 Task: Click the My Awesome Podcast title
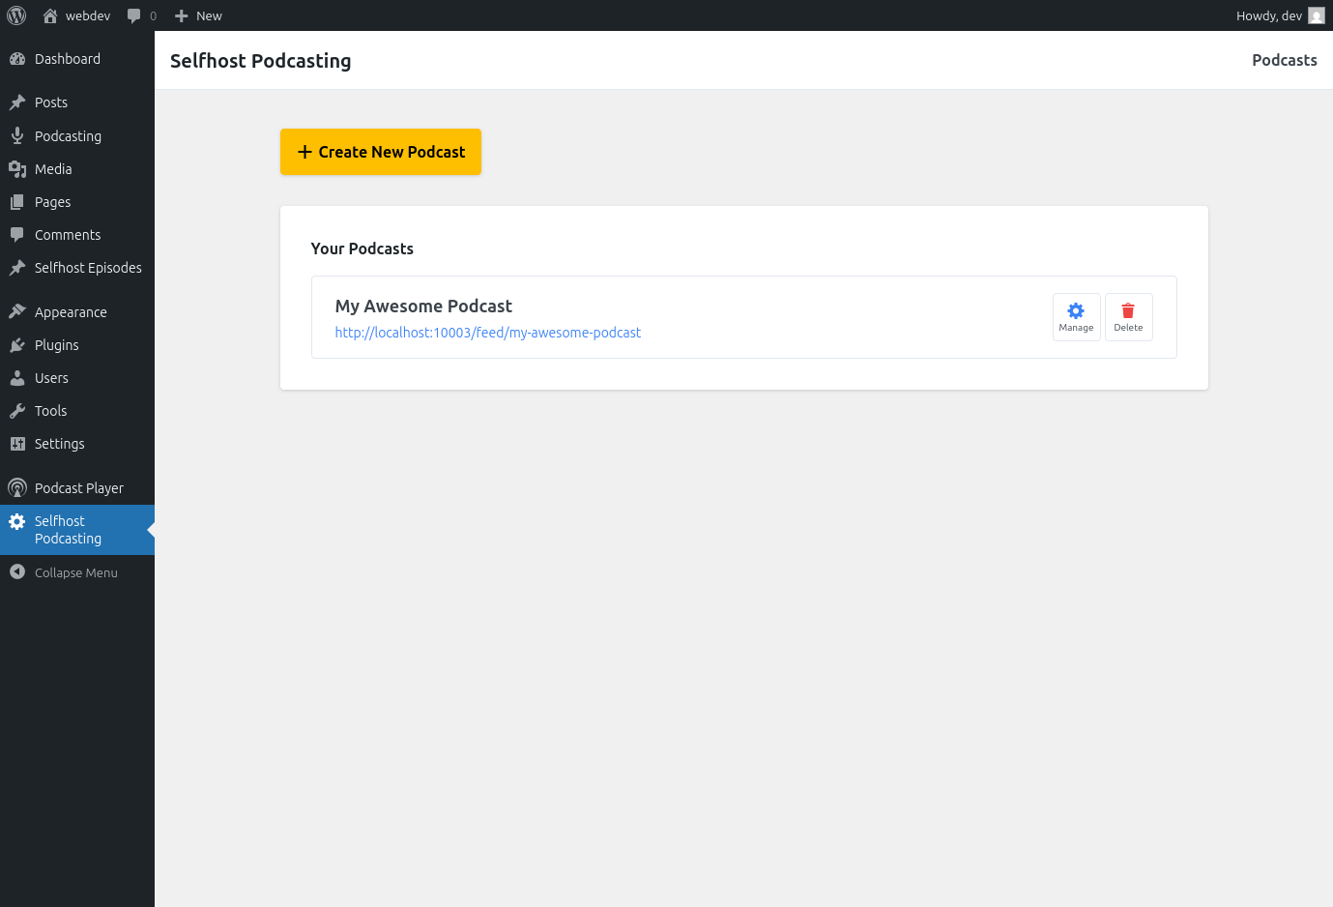pyautogui.click(x=423, y=306)
